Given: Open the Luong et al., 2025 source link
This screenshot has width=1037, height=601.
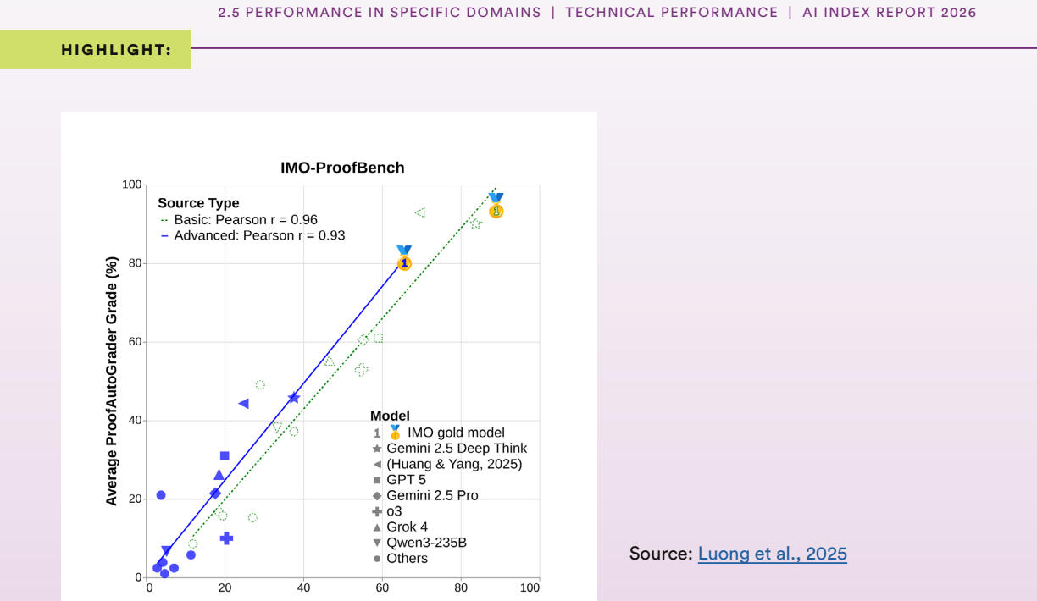Looking at the screenshot, I should click(x=772, y=554).
